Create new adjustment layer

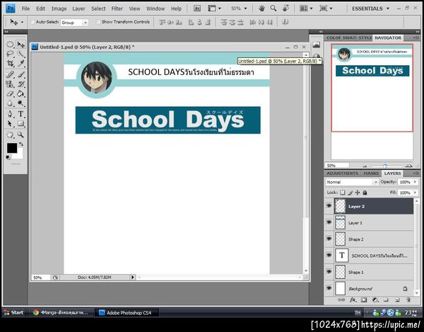click(x=375, y=299)
